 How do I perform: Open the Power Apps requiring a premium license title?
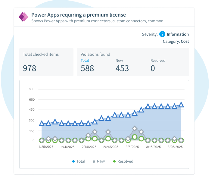coord(79,15)
